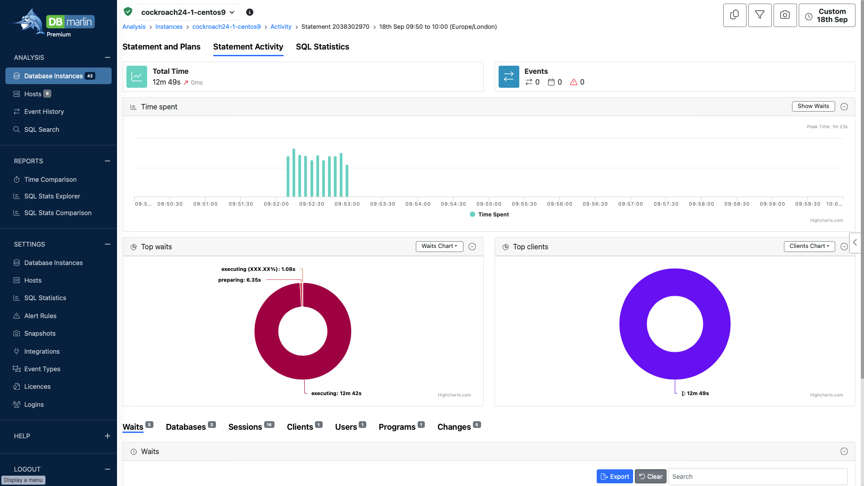Open the Clients Chart dropdown
This screenshot has width=864, height=486.
pyautogui.click(x=809, y=246)
